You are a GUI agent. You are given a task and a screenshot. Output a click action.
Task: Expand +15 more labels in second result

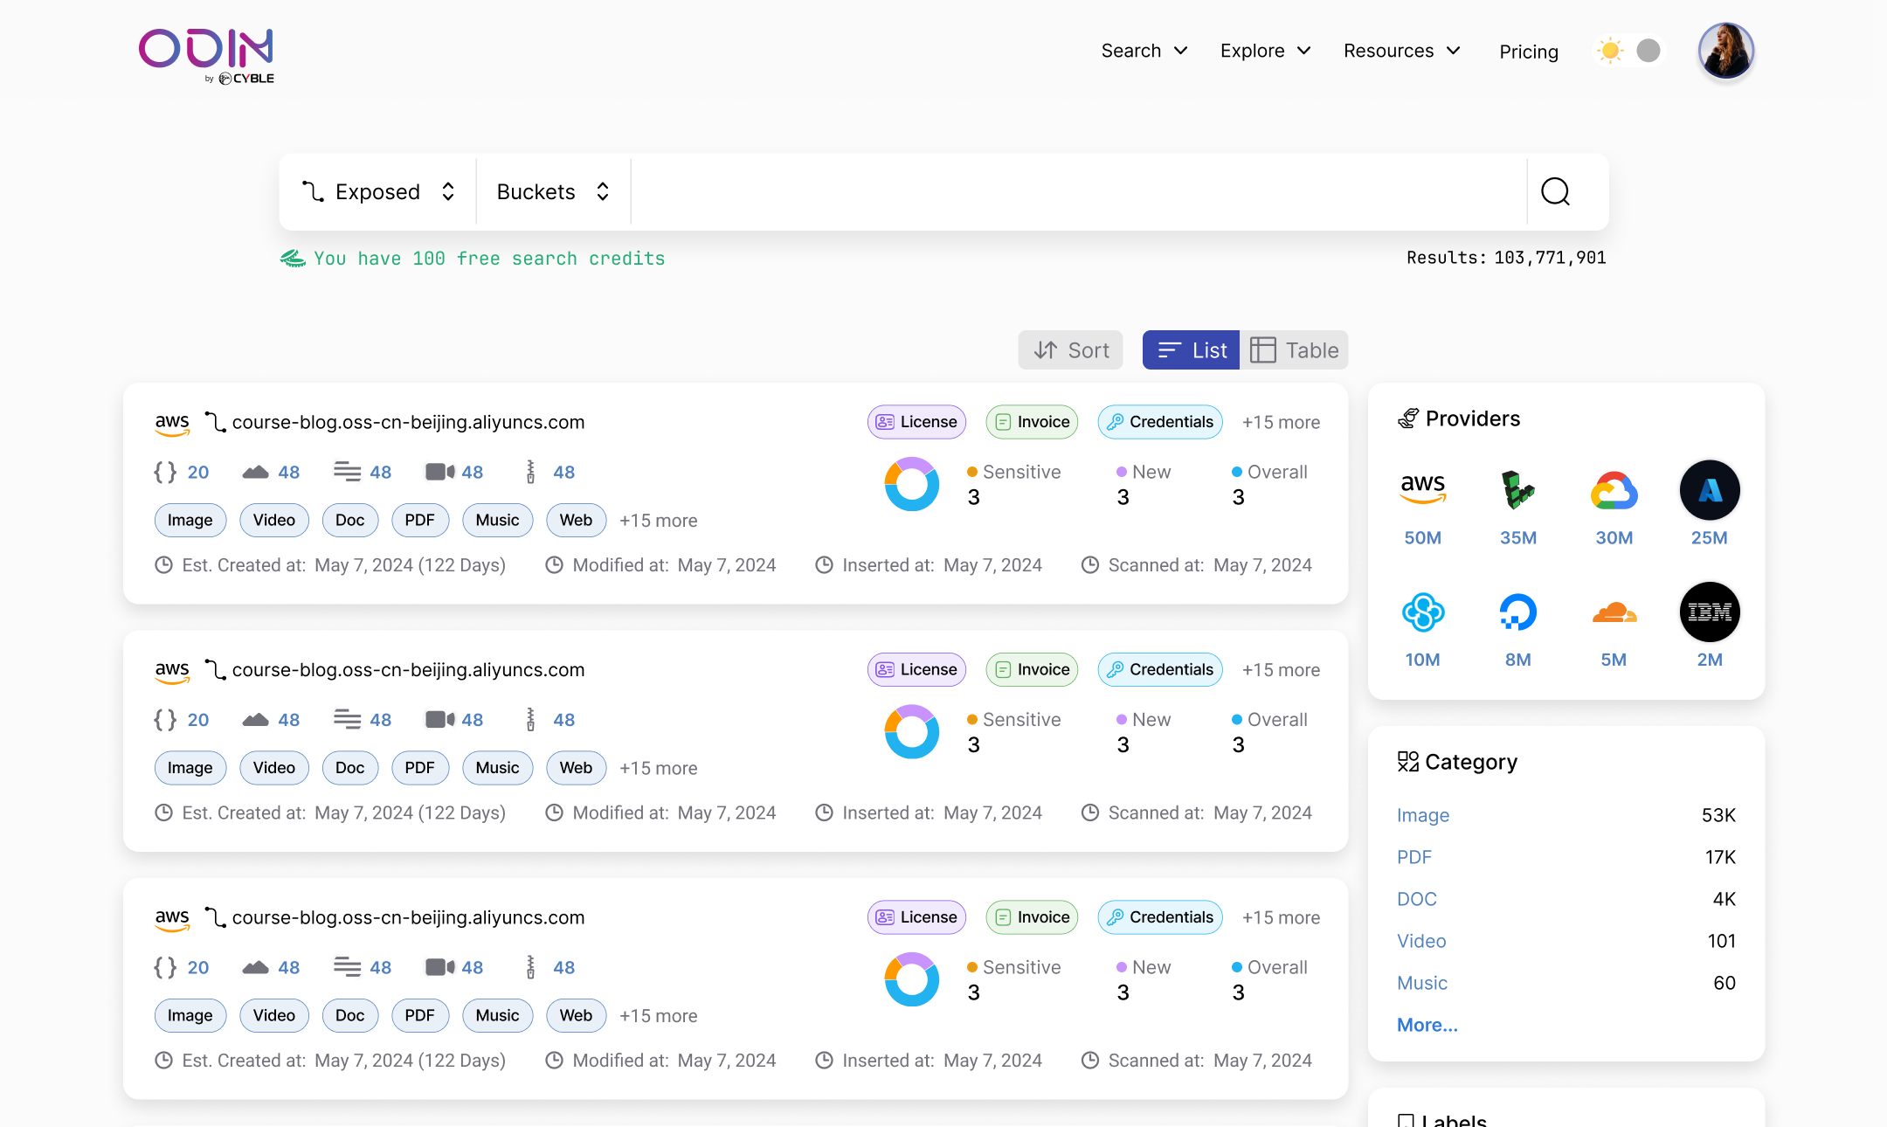coord(1281,670)
